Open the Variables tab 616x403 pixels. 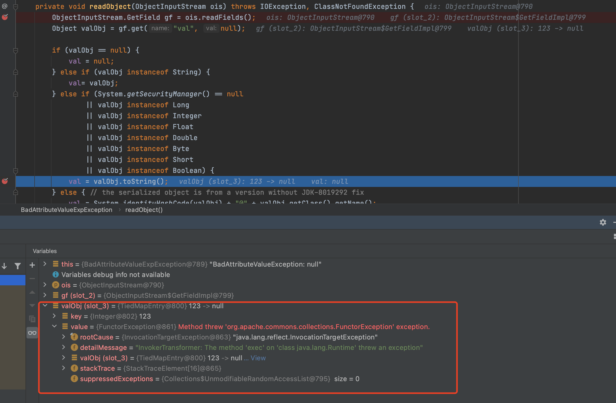tap(45, 251)
